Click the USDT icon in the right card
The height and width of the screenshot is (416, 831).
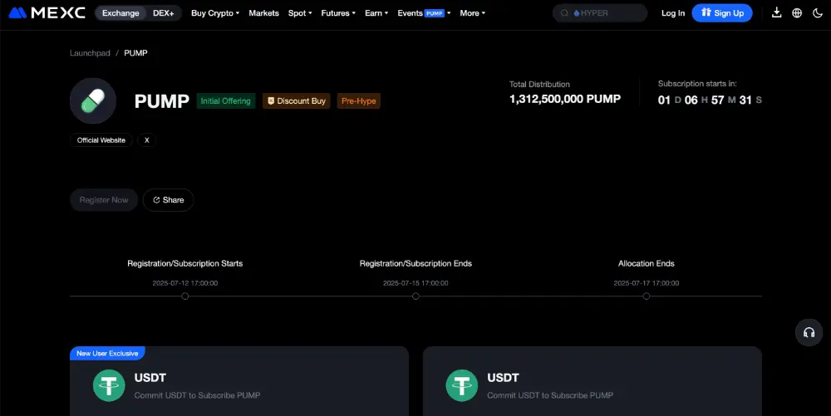[x=461, y=385]
